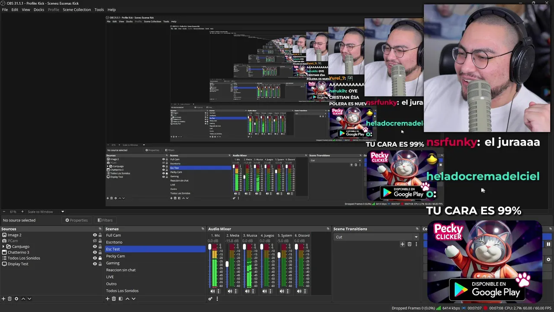Zoom out preview with minus icon
This screenshot has width=554, height=312.
(x=3, y=211)
